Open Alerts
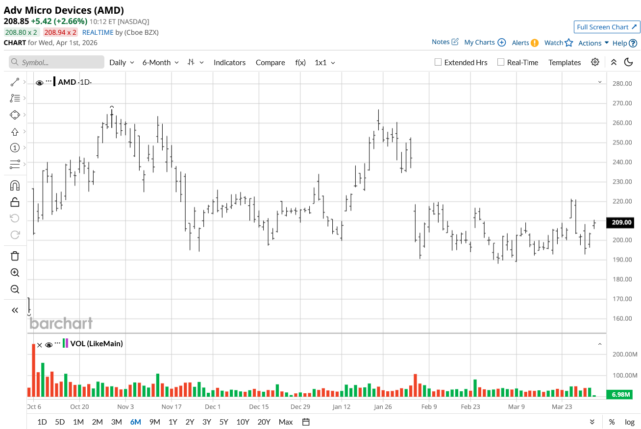Viewport: 641px width, 429px height. click(x=525, y=43)
